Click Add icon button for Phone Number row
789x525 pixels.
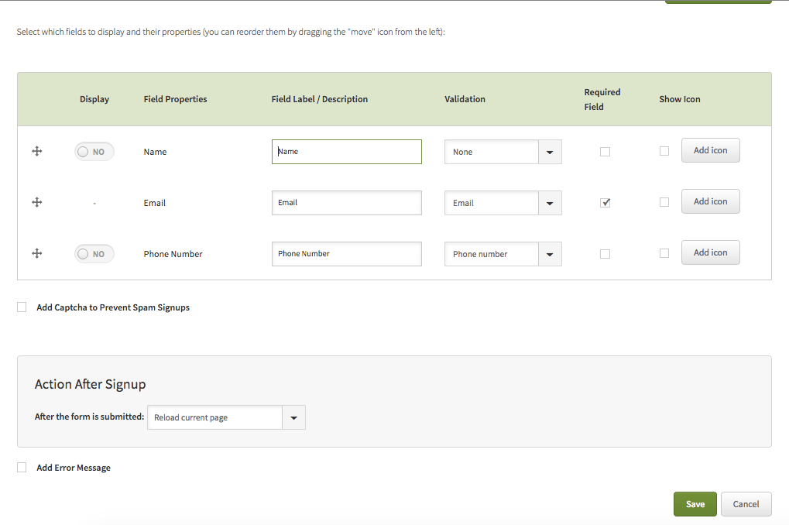[x=711, y=252]
